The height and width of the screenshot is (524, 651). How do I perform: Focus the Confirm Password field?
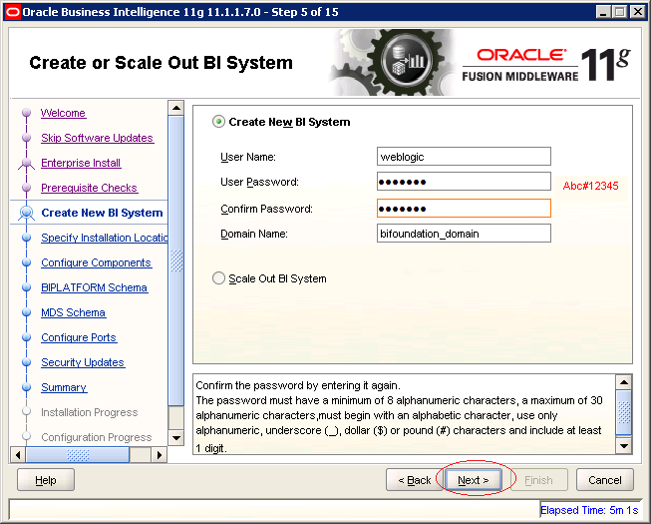pos(464,209)
